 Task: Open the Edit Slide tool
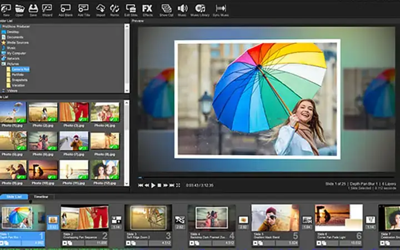click(131, 10)
